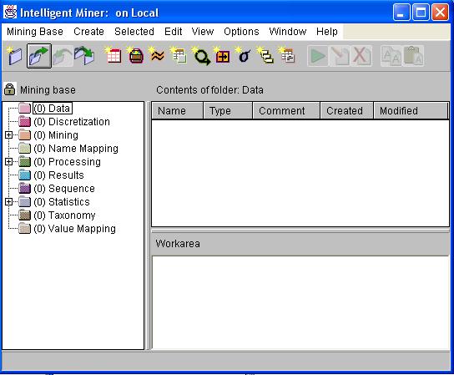Click the greyed-out save mining base icon
Viewport: 454px width, 375px height.
point(62,56)
